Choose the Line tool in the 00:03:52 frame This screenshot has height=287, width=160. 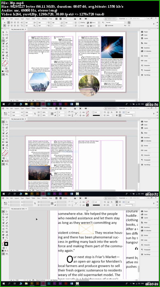(x=7, y=131)
